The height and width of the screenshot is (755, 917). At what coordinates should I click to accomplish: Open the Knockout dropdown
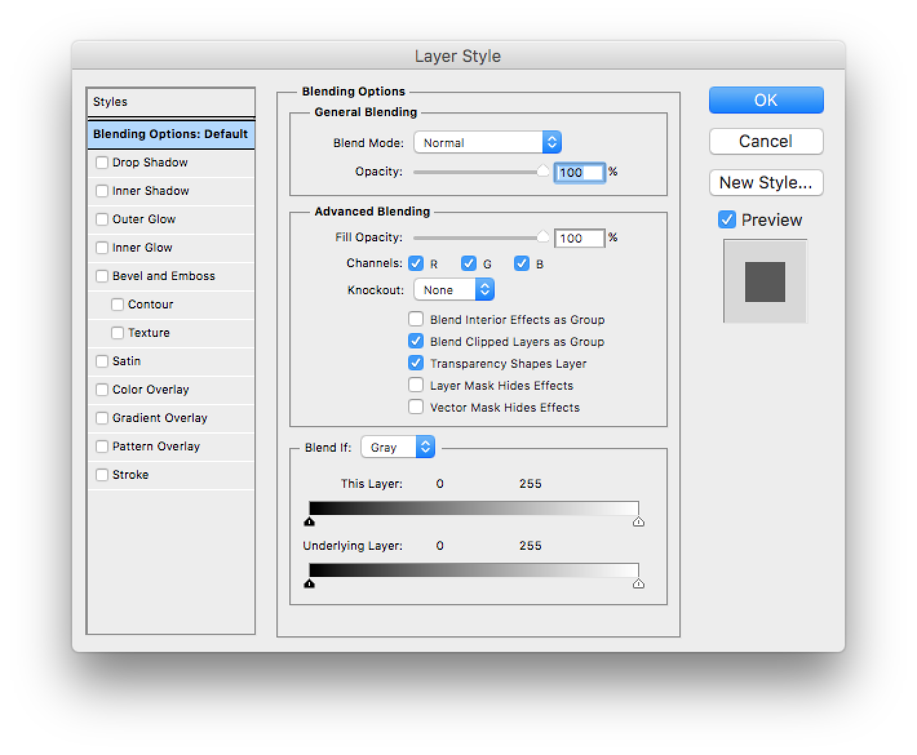click(x=454, y=290)
